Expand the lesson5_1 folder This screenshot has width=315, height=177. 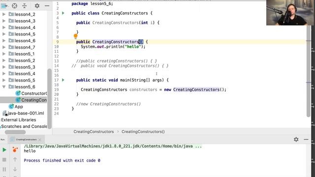[x=4, y=54]
